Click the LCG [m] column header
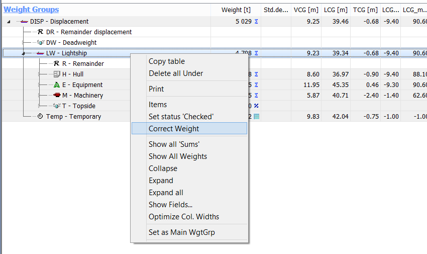Image resolution: width=427 pixels, height=254 pixels. click(x=336, y=10)
